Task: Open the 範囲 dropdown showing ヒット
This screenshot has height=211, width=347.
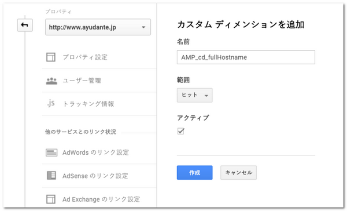Action: point(194,95)
